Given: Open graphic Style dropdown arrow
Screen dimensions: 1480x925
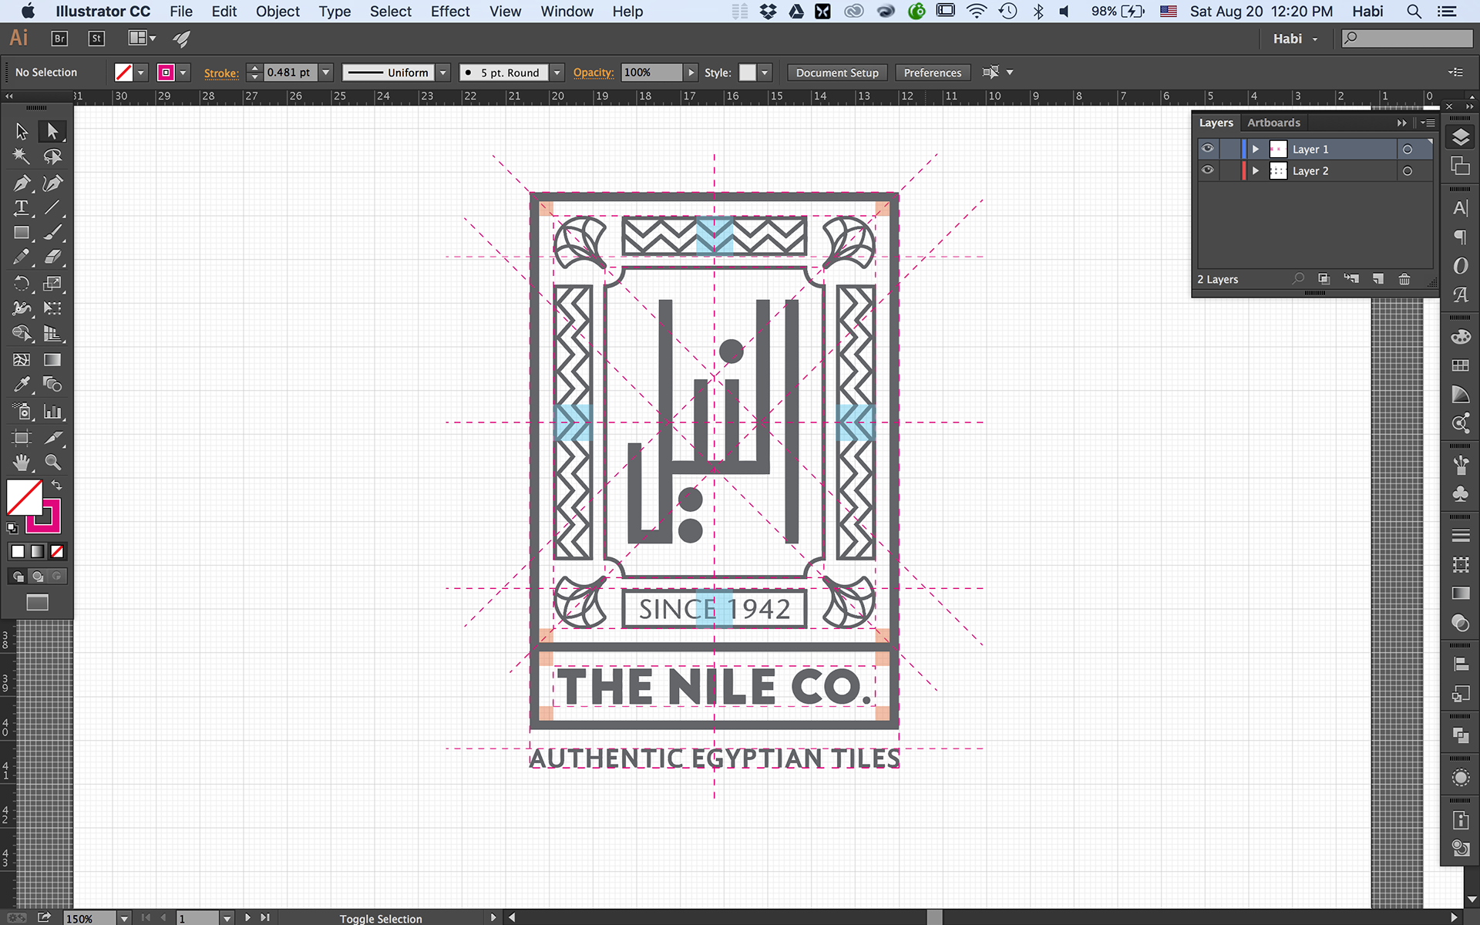Looking at the screenshot, I should [765, 72].
